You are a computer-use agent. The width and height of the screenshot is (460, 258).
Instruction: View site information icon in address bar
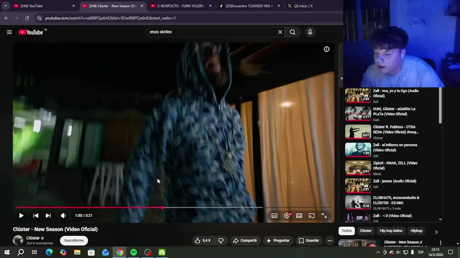tap(39, 18)
